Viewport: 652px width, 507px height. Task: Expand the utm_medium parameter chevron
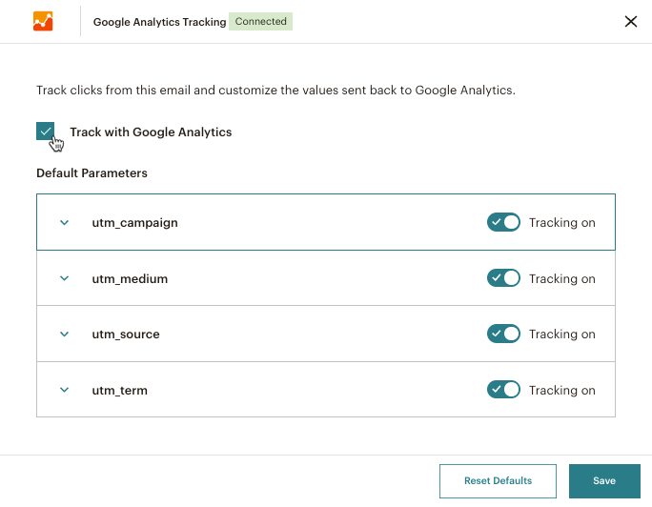[65, 279]
